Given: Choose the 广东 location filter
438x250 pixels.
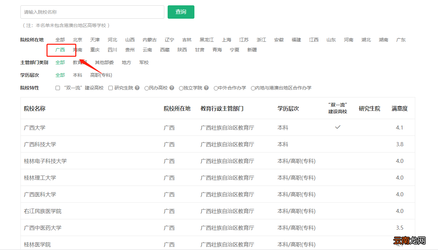Looking at the screenshot, I should 401,40.
